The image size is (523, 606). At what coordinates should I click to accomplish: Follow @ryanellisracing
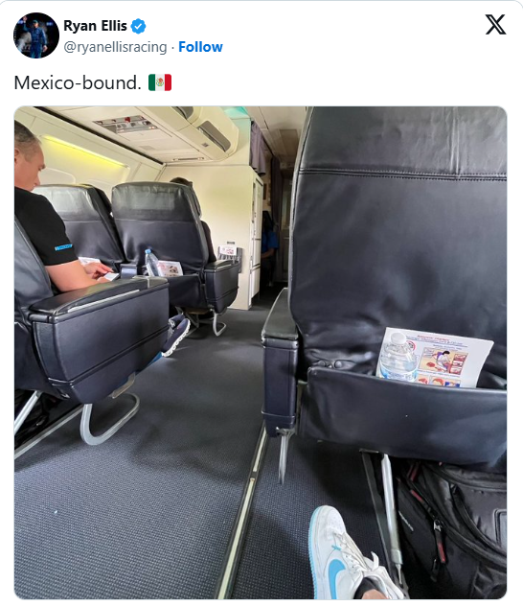[200, 47]
